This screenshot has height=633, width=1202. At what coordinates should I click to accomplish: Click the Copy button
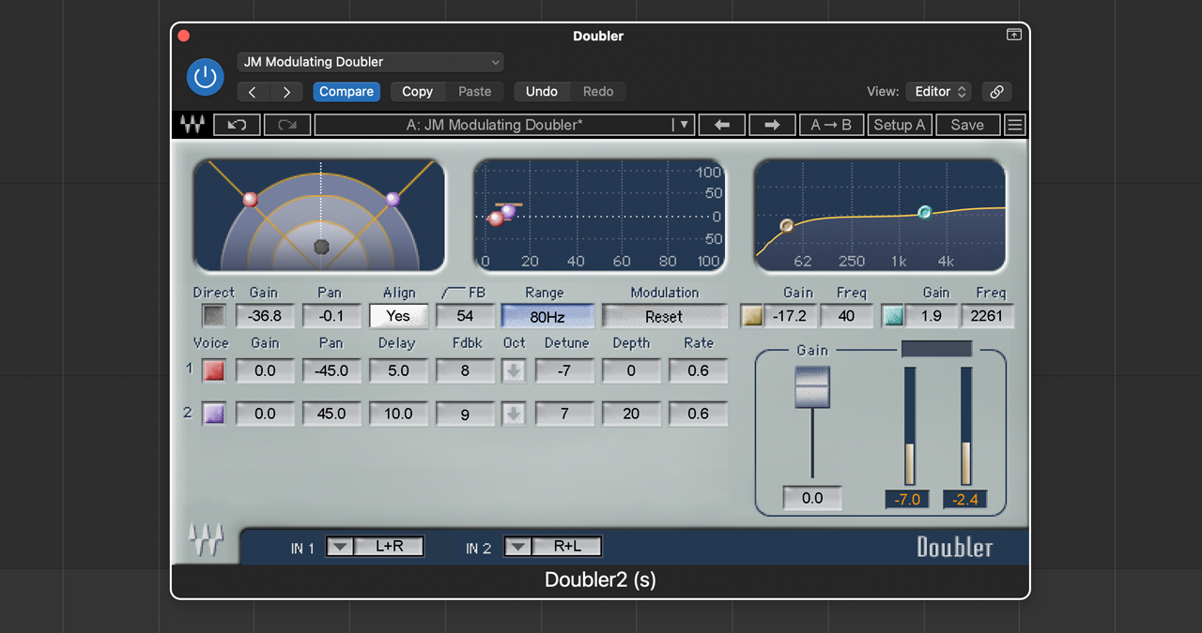coord(417,92)
